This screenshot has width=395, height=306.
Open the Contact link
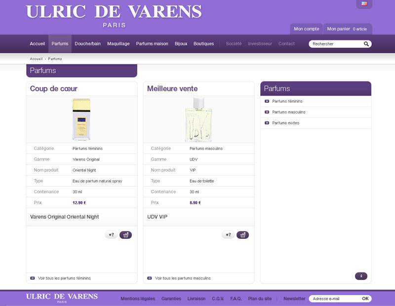286,44
